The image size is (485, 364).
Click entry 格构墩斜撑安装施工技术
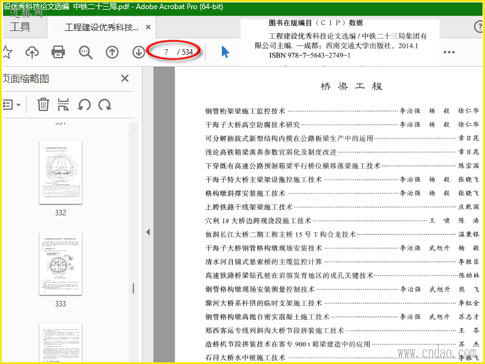point(245,194)
